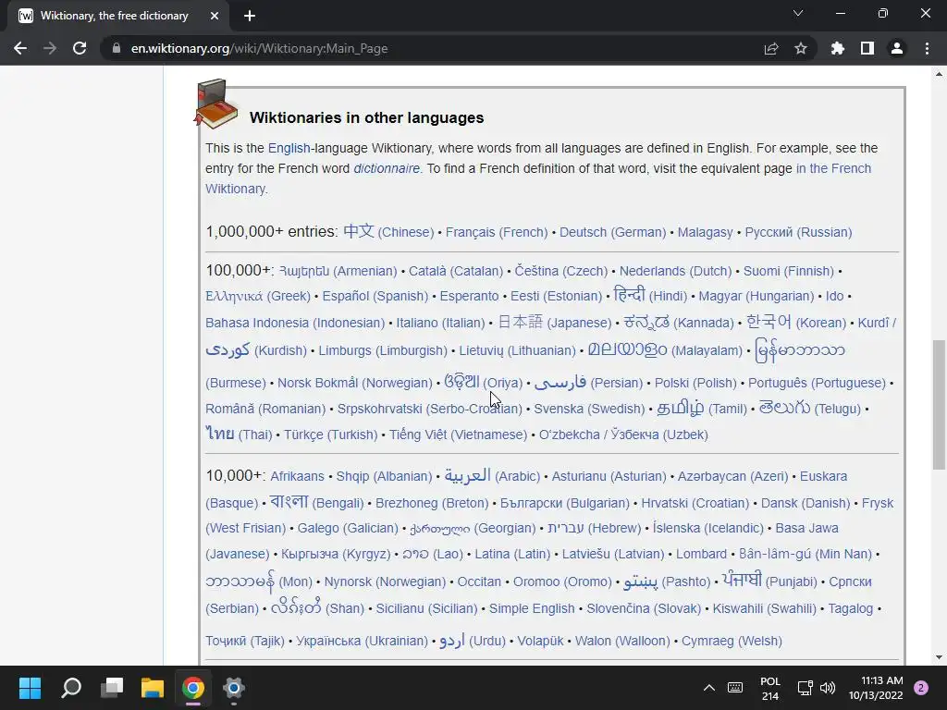Click the touch keyboard tray icon

735,688
